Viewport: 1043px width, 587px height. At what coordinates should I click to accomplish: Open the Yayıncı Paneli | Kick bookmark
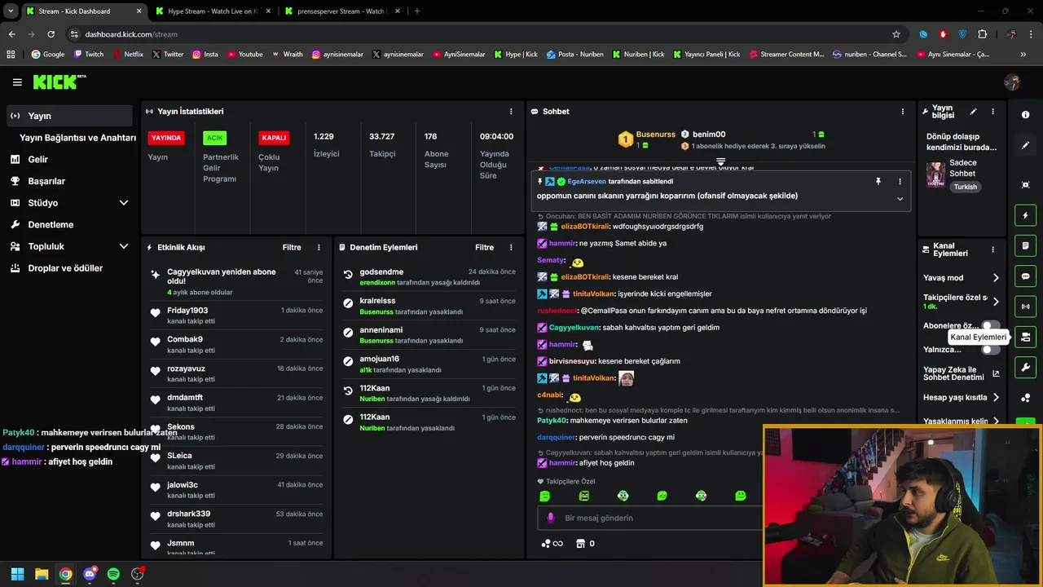706,55
